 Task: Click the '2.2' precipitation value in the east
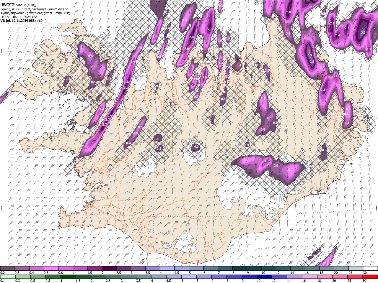point(323,90)
